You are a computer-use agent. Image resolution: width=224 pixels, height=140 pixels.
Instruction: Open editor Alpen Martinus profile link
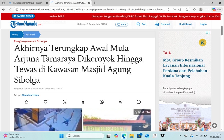[30, 95]
